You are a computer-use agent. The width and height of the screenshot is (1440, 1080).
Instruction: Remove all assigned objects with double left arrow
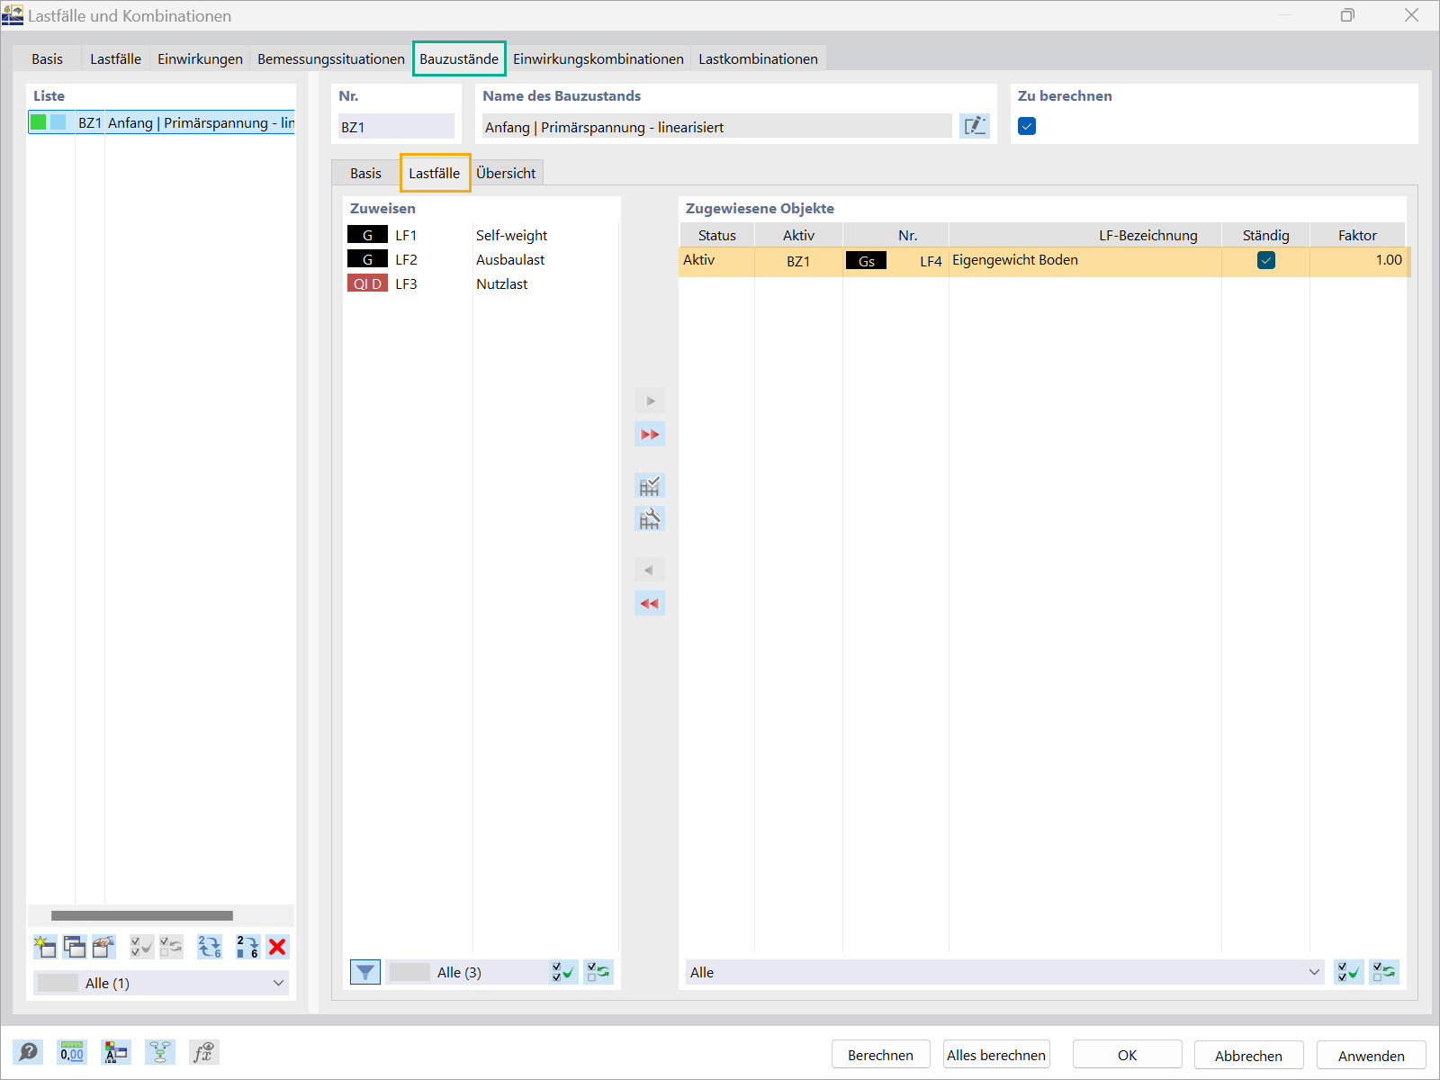click(650, 603)
